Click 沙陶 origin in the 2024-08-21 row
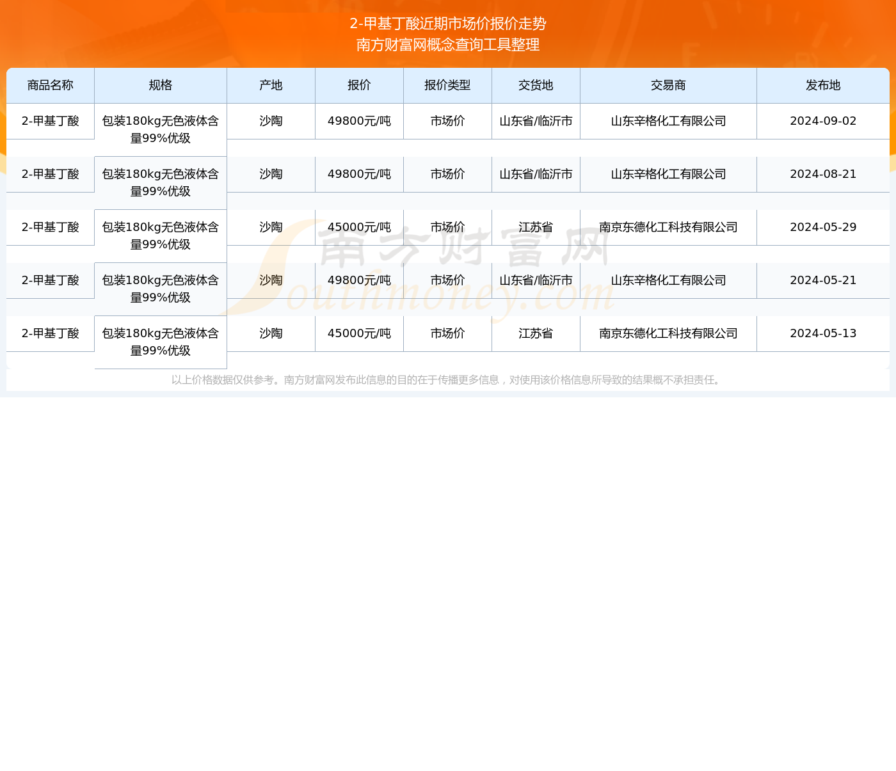The height and width of the screenshot is (771, 896). click(x=271, y=174)
